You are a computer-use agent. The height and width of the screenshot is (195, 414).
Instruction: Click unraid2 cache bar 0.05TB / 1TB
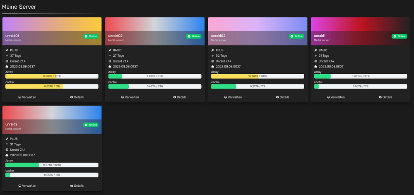(52, 175)
